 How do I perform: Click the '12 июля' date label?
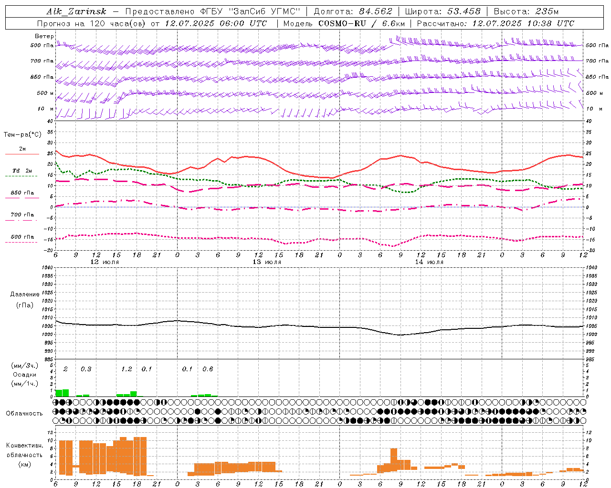pyautogui.click(x=105, y=262)
